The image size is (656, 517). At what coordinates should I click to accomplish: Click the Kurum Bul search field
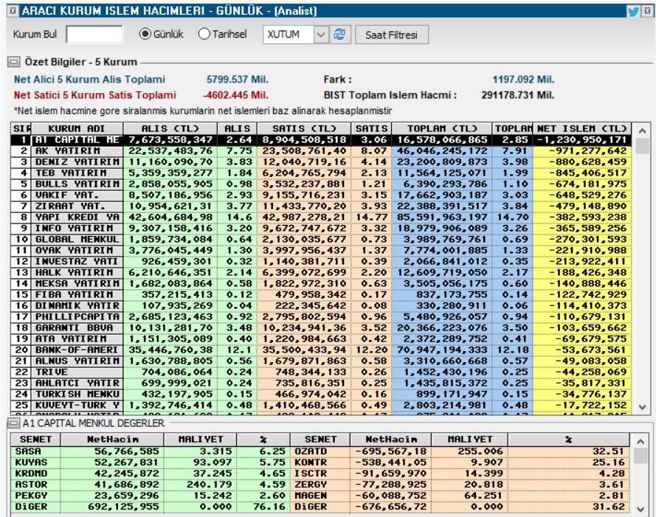(94, 35)
